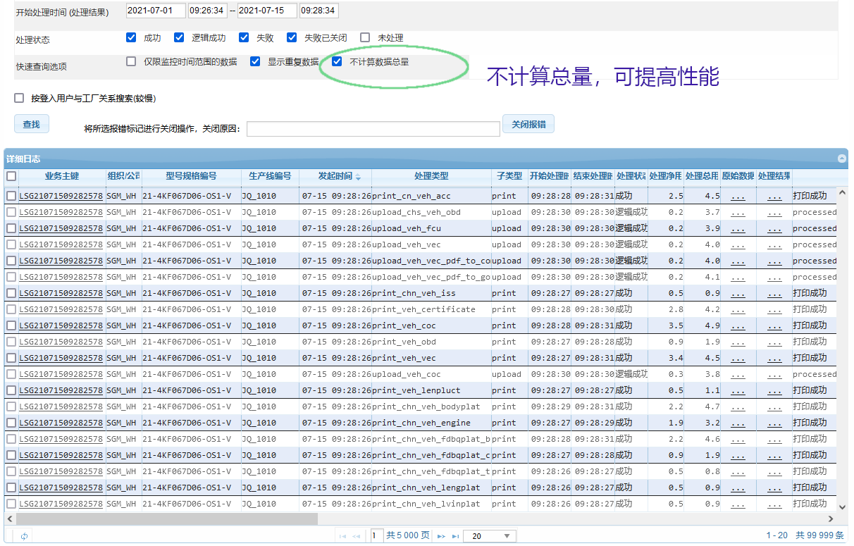
Task: Select the checkbox of the print_cn_veh_acc row
Action: coord(11,196)
